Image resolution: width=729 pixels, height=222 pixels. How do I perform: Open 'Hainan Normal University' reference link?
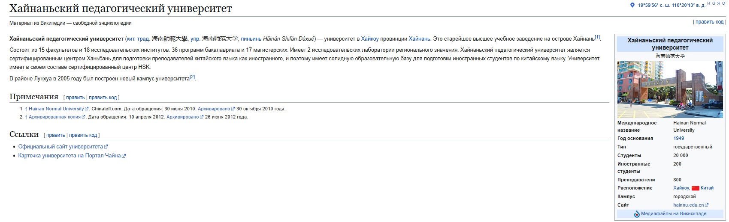coord(56,109)
